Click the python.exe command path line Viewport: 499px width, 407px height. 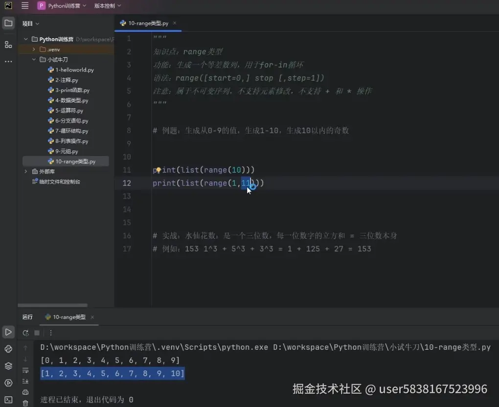266,347
